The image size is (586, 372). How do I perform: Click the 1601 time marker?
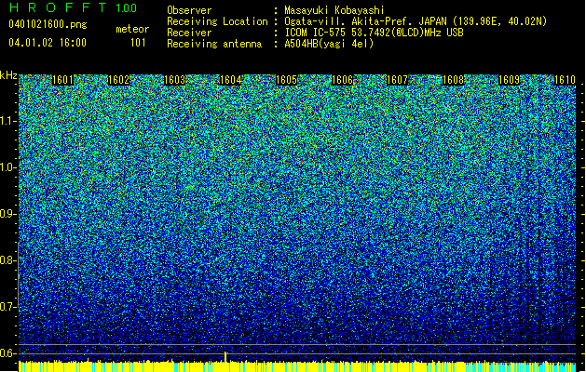62,80
